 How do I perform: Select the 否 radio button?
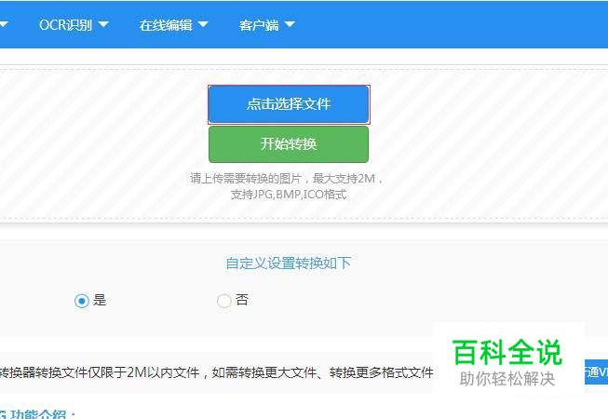pos(223,301)
